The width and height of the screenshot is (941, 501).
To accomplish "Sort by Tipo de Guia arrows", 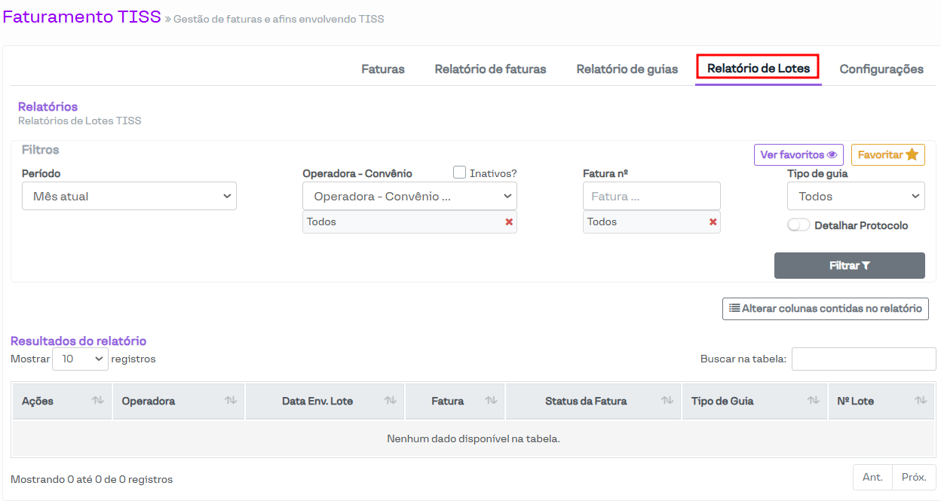I will pos(813,401).
